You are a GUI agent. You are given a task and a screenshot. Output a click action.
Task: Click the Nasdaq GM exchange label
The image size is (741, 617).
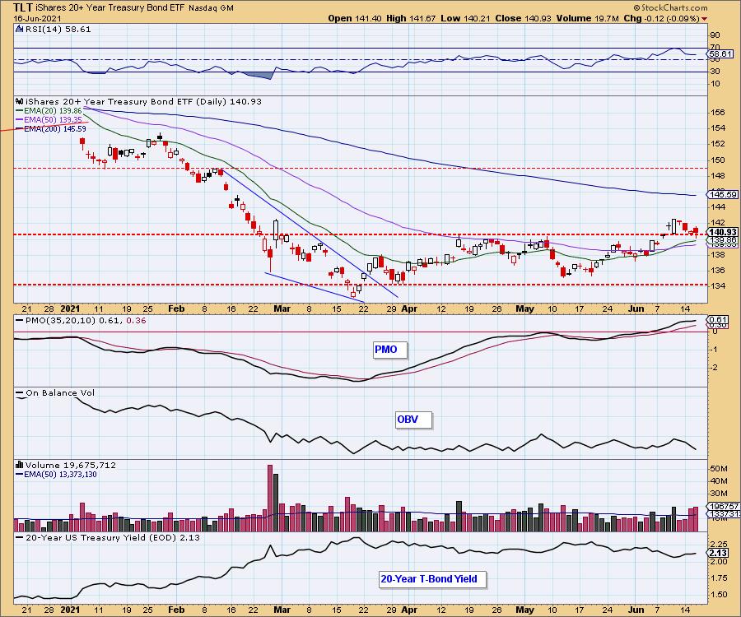coord(211,8)
